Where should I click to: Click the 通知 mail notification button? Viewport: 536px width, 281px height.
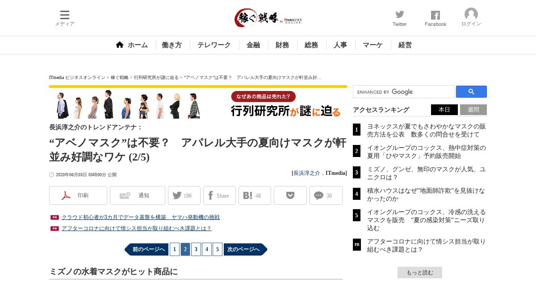tap(138, 195)
